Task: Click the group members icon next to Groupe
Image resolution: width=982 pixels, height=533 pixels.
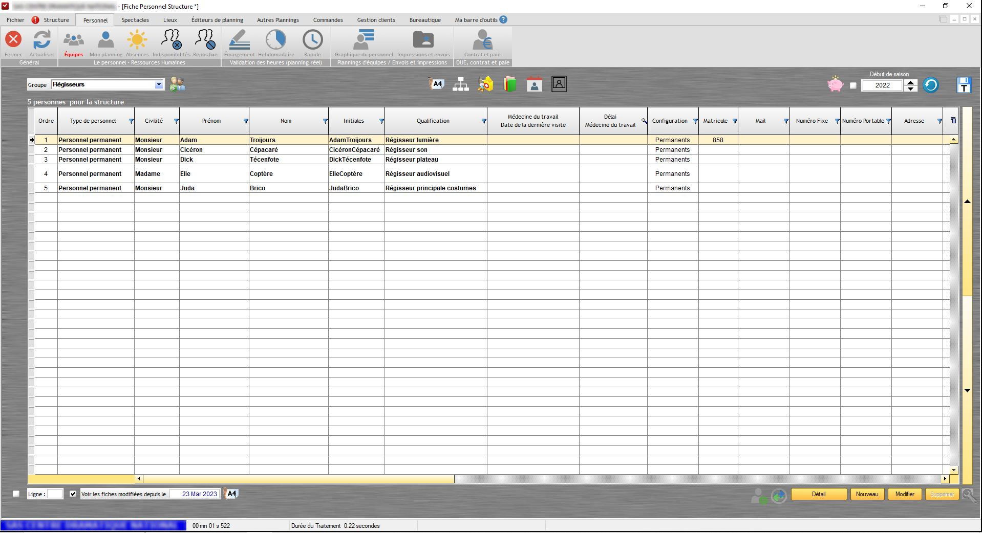Action: pos(178,84)
